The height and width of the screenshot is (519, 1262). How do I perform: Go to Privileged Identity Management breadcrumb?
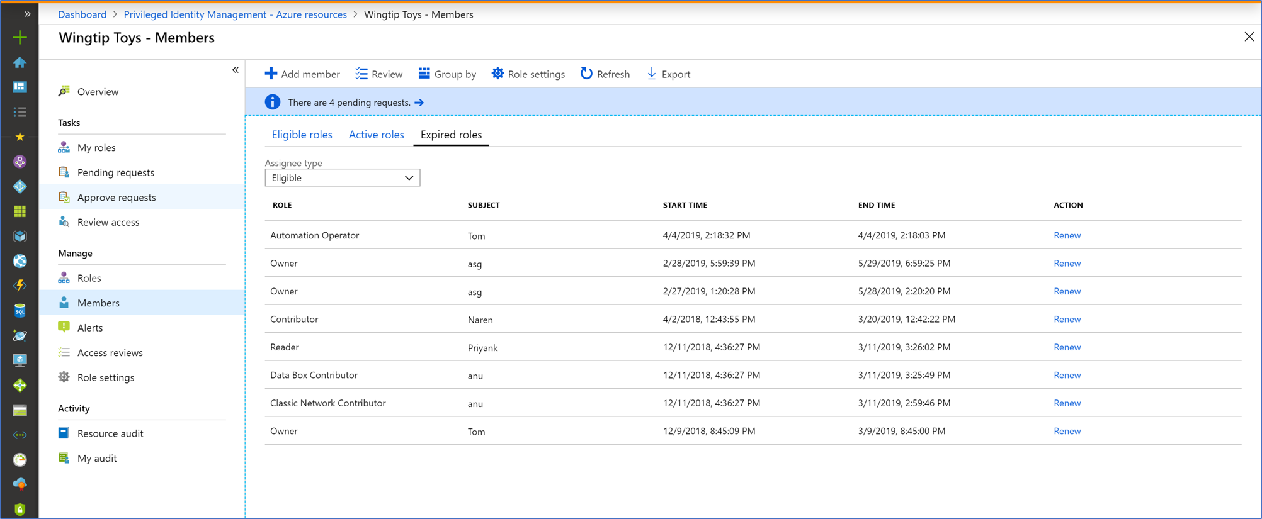[x=235, y=14]
